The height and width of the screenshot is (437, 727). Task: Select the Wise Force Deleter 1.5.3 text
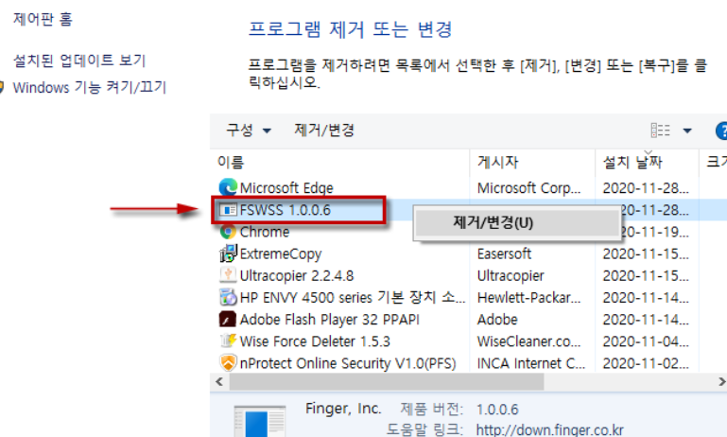point(315,341)
